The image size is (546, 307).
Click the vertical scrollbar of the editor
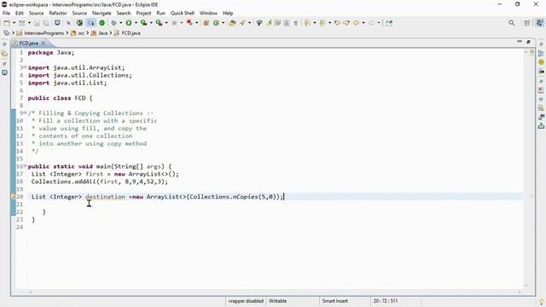[526, 168]
